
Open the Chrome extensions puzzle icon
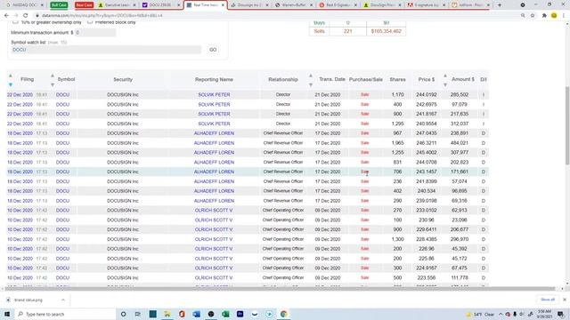pos(544,16)
